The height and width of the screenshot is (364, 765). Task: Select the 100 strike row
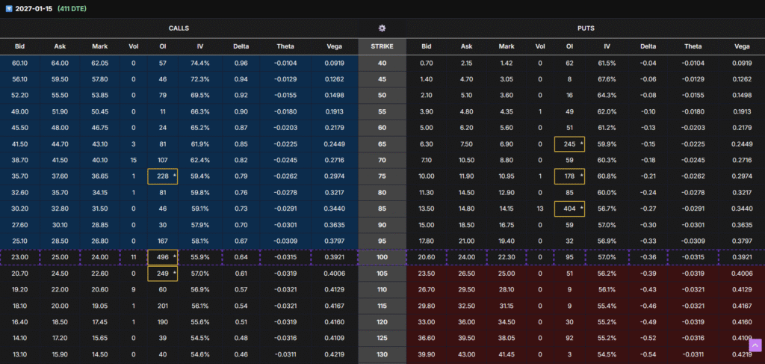tap(382, 256)
